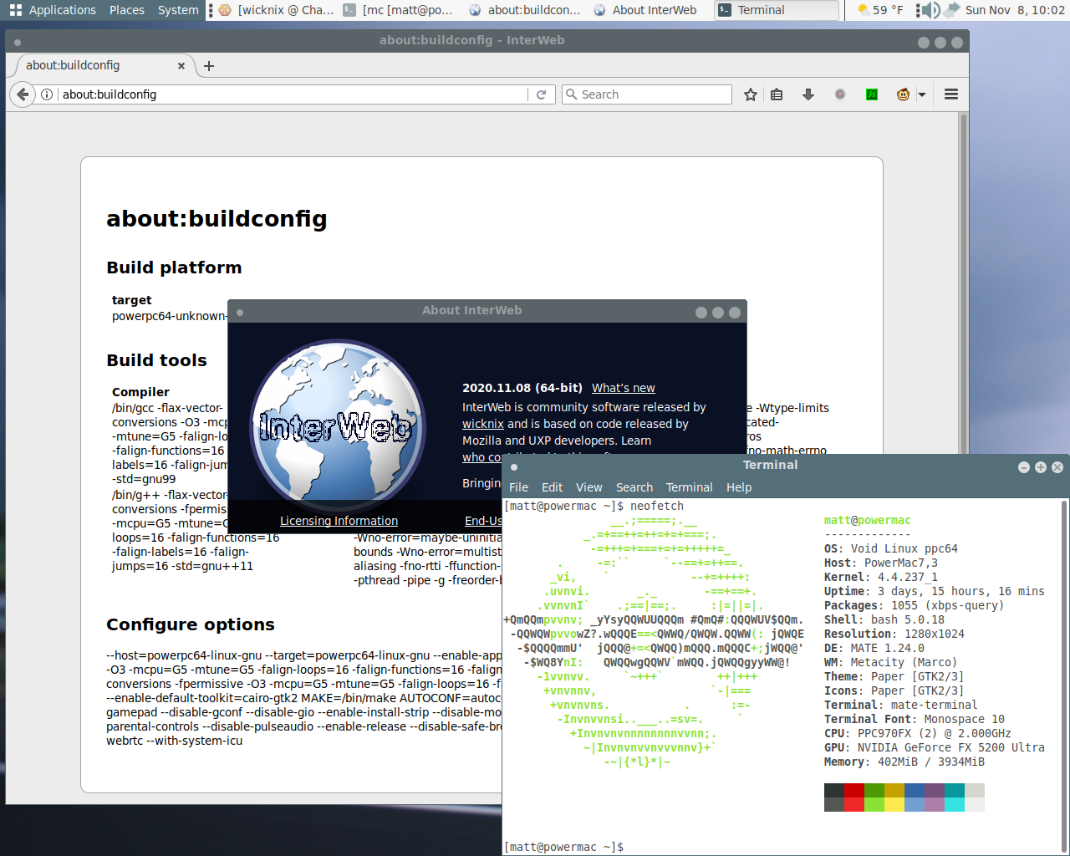
Task: Select the Terminal taskbar button
Action: (x=776, y=10)
